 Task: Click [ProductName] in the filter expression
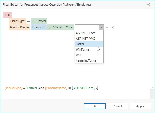click(x=56, y=88)
